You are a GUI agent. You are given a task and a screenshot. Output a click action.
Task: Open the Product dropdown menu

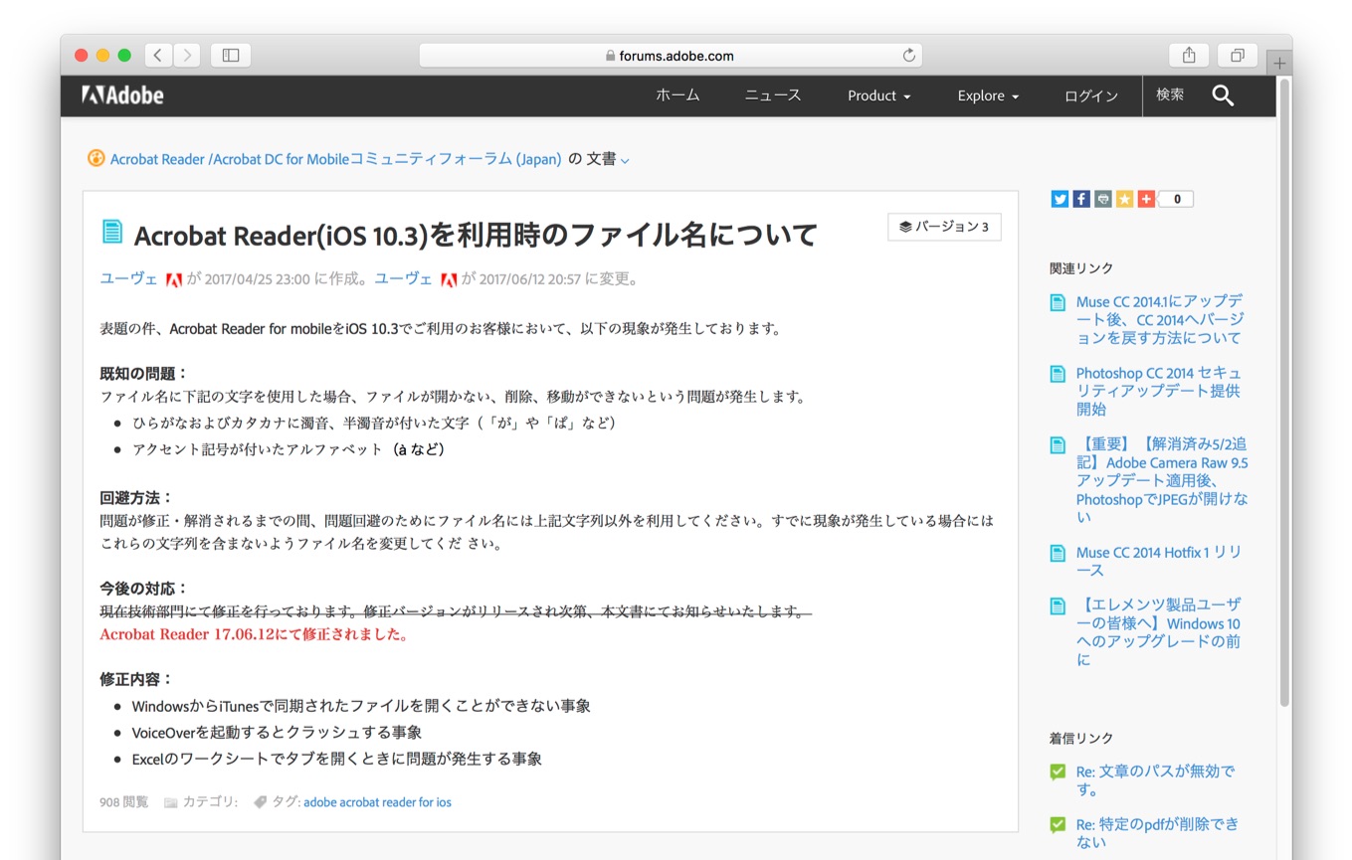[877, 95]
